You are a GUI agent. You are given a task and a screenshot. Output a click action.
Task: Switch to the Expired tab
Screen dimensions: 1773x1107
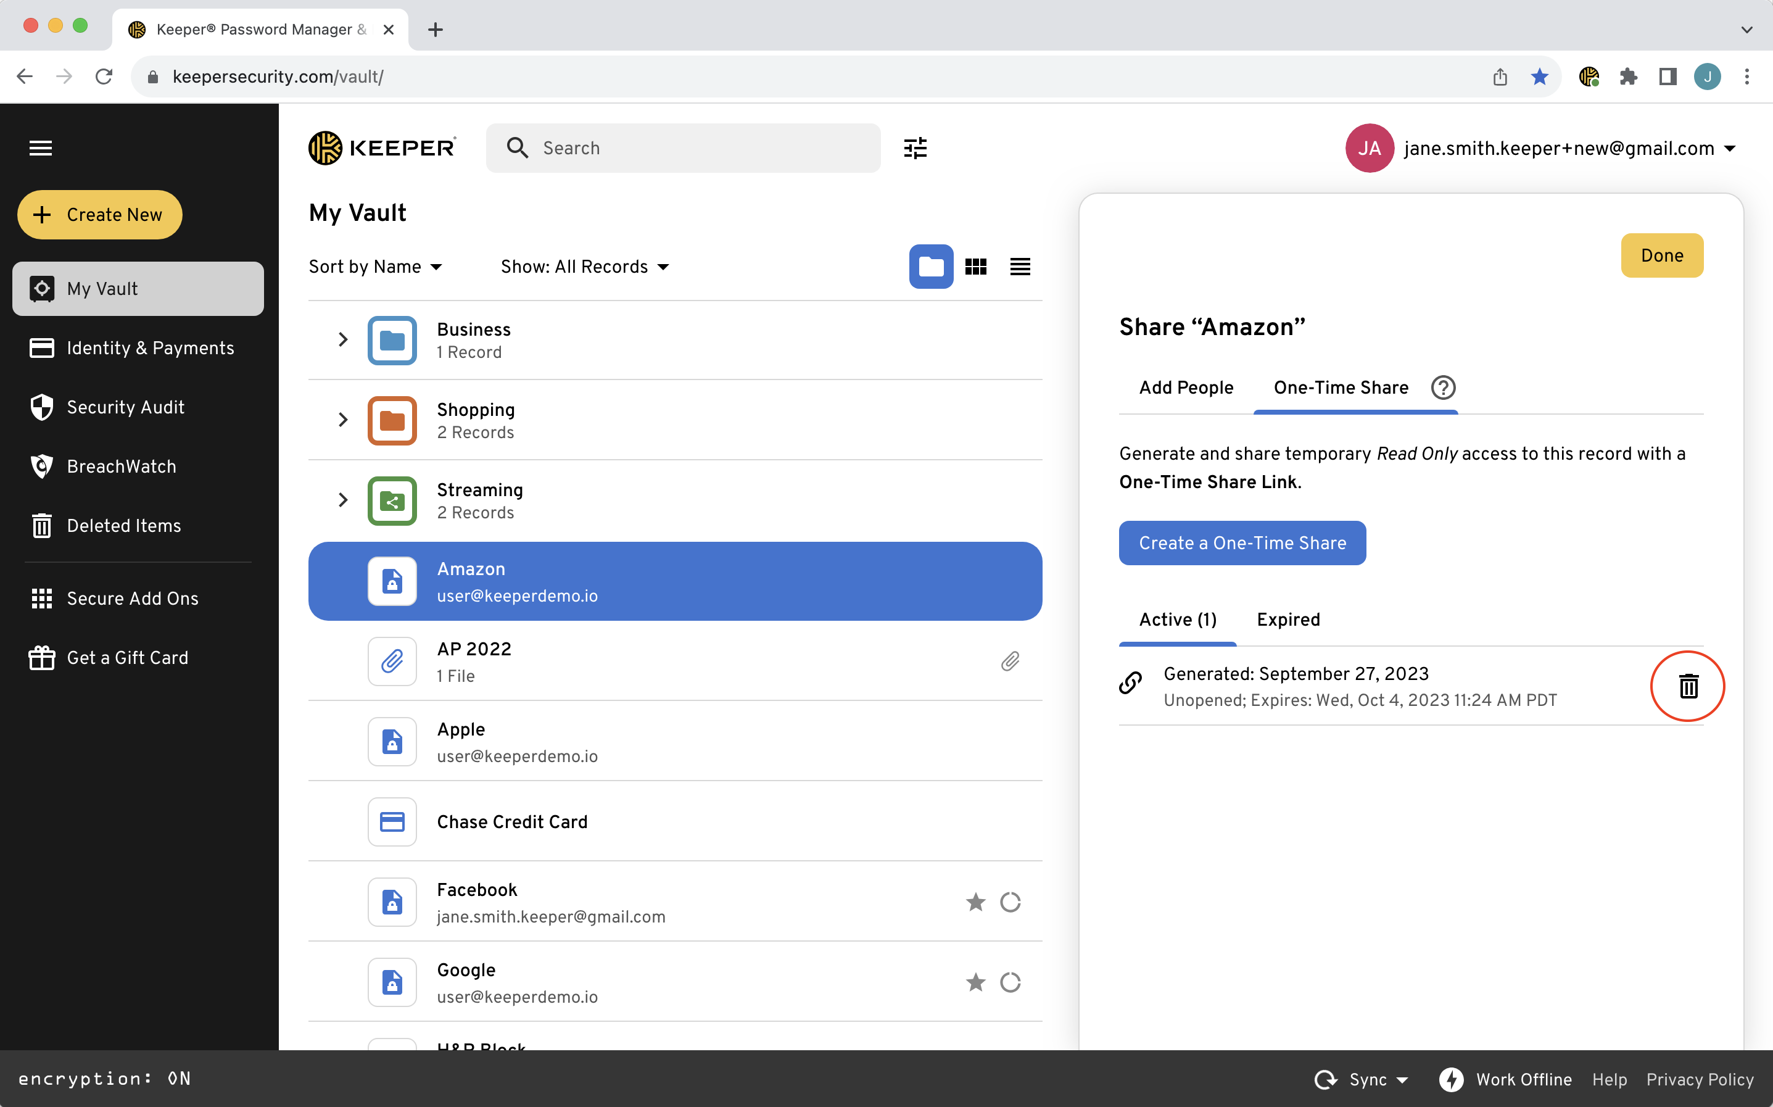[1288, 620]
